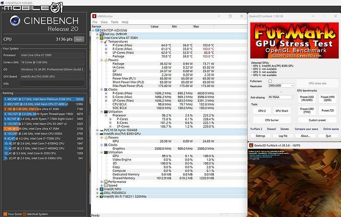Select ranking row Intel Xeon Platinum 8168 CPU
This screenshot has height=217, width=341.
click(x=43, y=99)
